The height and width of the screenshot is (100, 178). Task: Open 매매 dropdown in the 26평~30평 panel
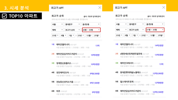coord(58,30)
